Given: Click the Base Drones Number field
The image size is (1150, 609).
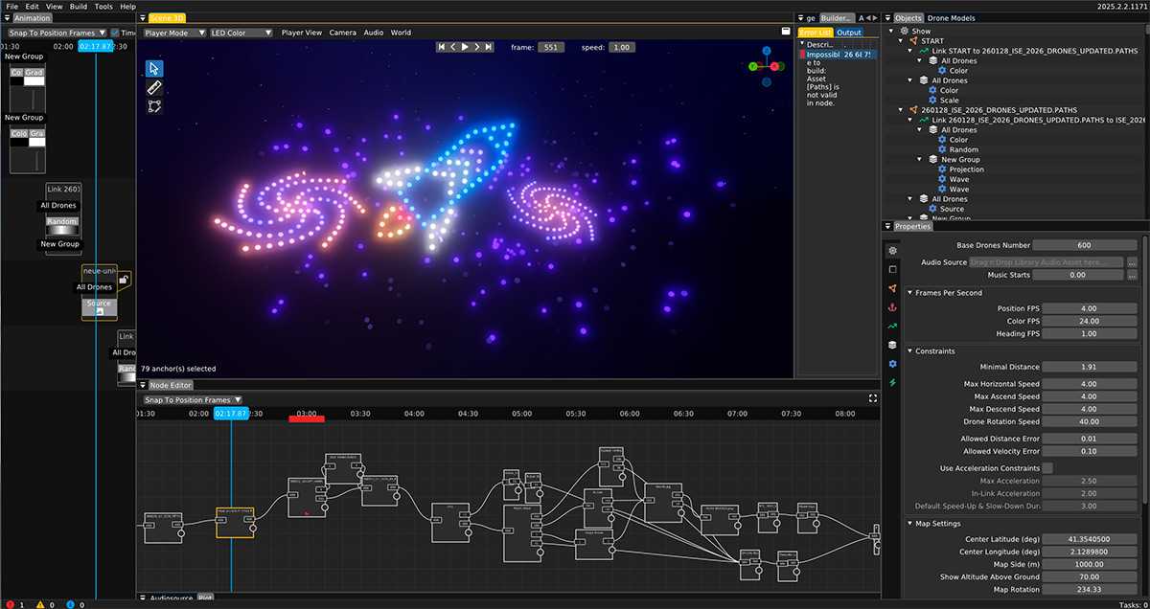Looking at the screenshot, I should 1085,245.
